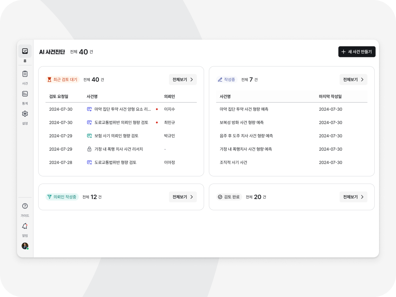The height and width of the screenshot is (297, 396).
Task: Open the 가이드 help question-mark icon
Action: [25, 206]
